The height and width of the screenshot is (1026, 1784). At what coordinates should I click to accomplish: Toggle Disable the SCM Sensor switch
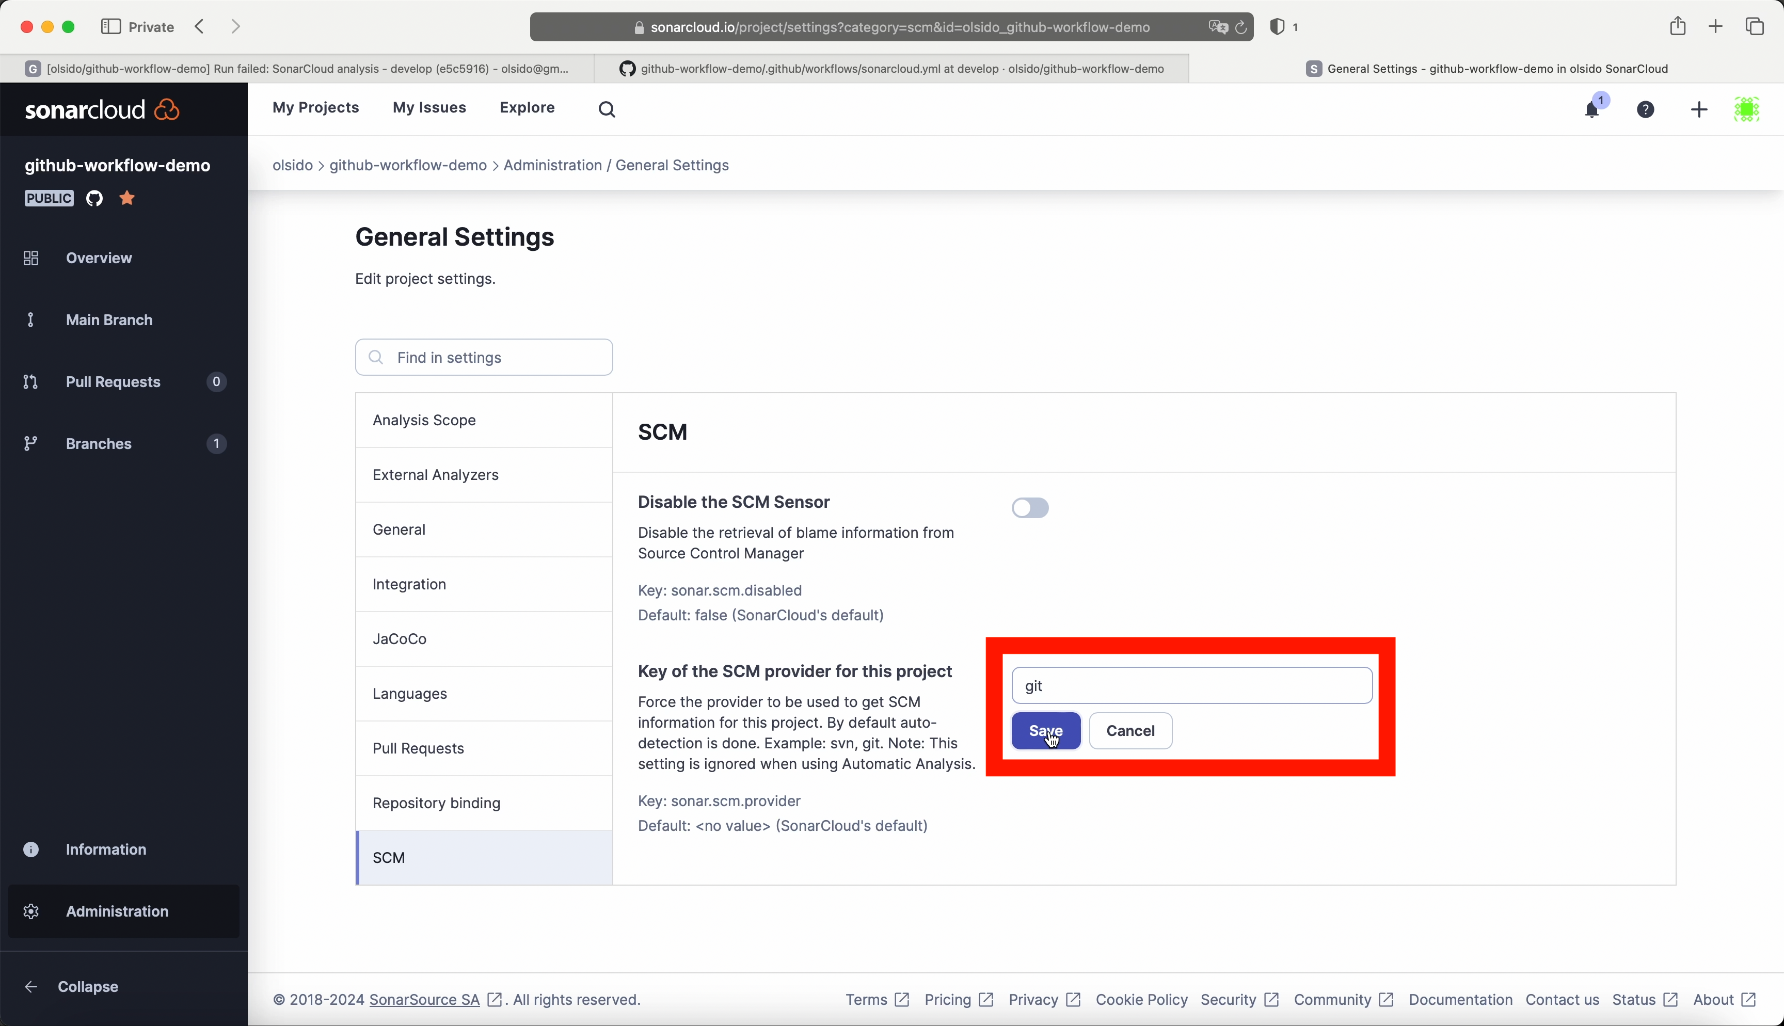(x=1029, y=507)
